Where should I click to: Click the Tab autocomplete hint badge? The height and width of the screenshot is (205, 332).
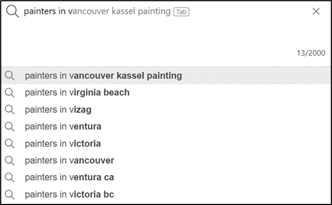tap(181, 12)
